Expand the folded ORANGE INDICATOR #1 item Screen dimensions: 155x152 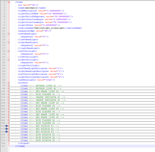point(9,97)
